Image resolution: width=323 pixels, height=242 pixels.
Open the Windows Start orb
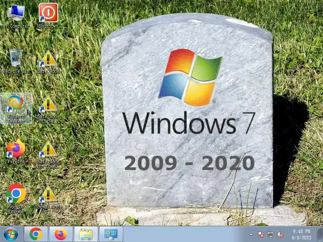tap(11, 234)
